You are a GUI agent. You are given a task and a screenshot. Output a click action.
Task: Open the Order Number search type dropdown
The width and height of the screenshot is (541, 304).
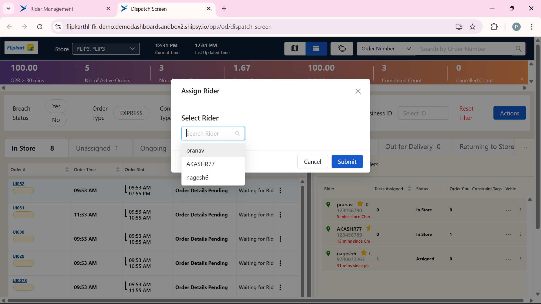pos(386,49)
